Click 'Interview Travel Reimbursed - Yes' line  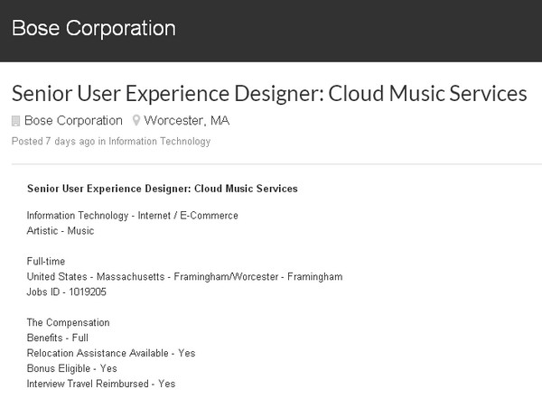point(101,384)
